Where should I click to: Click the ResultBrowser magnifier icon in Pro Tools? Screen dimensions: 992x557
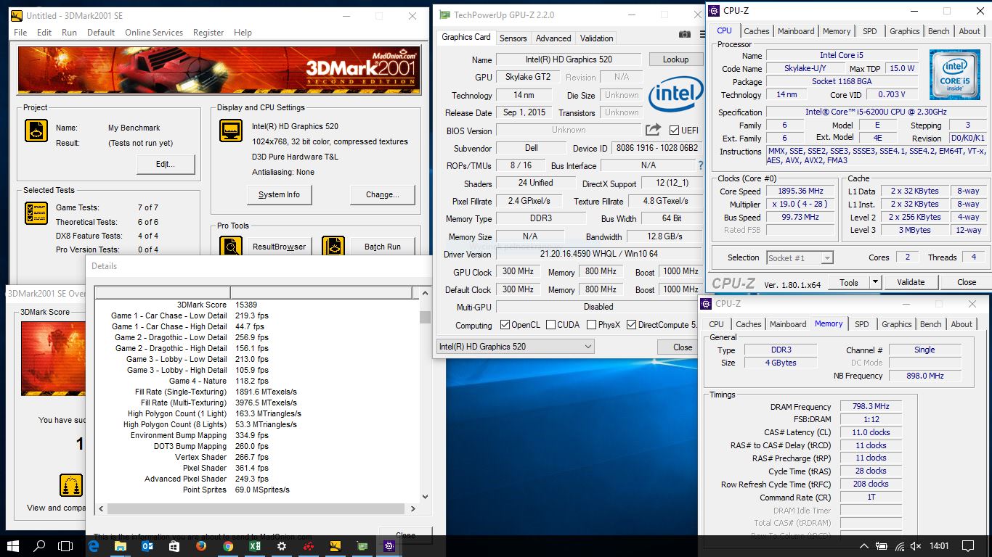point(231,247)
